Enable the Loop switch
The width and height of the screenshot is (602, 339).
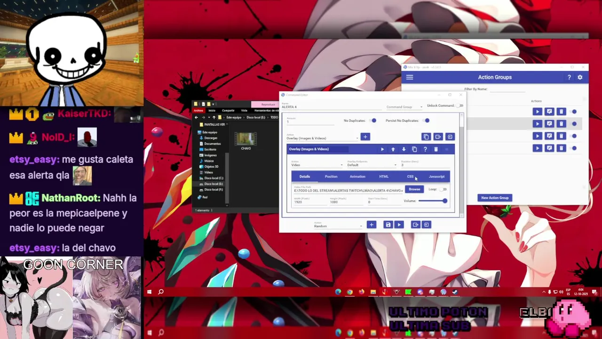click(x=444, y=189)
